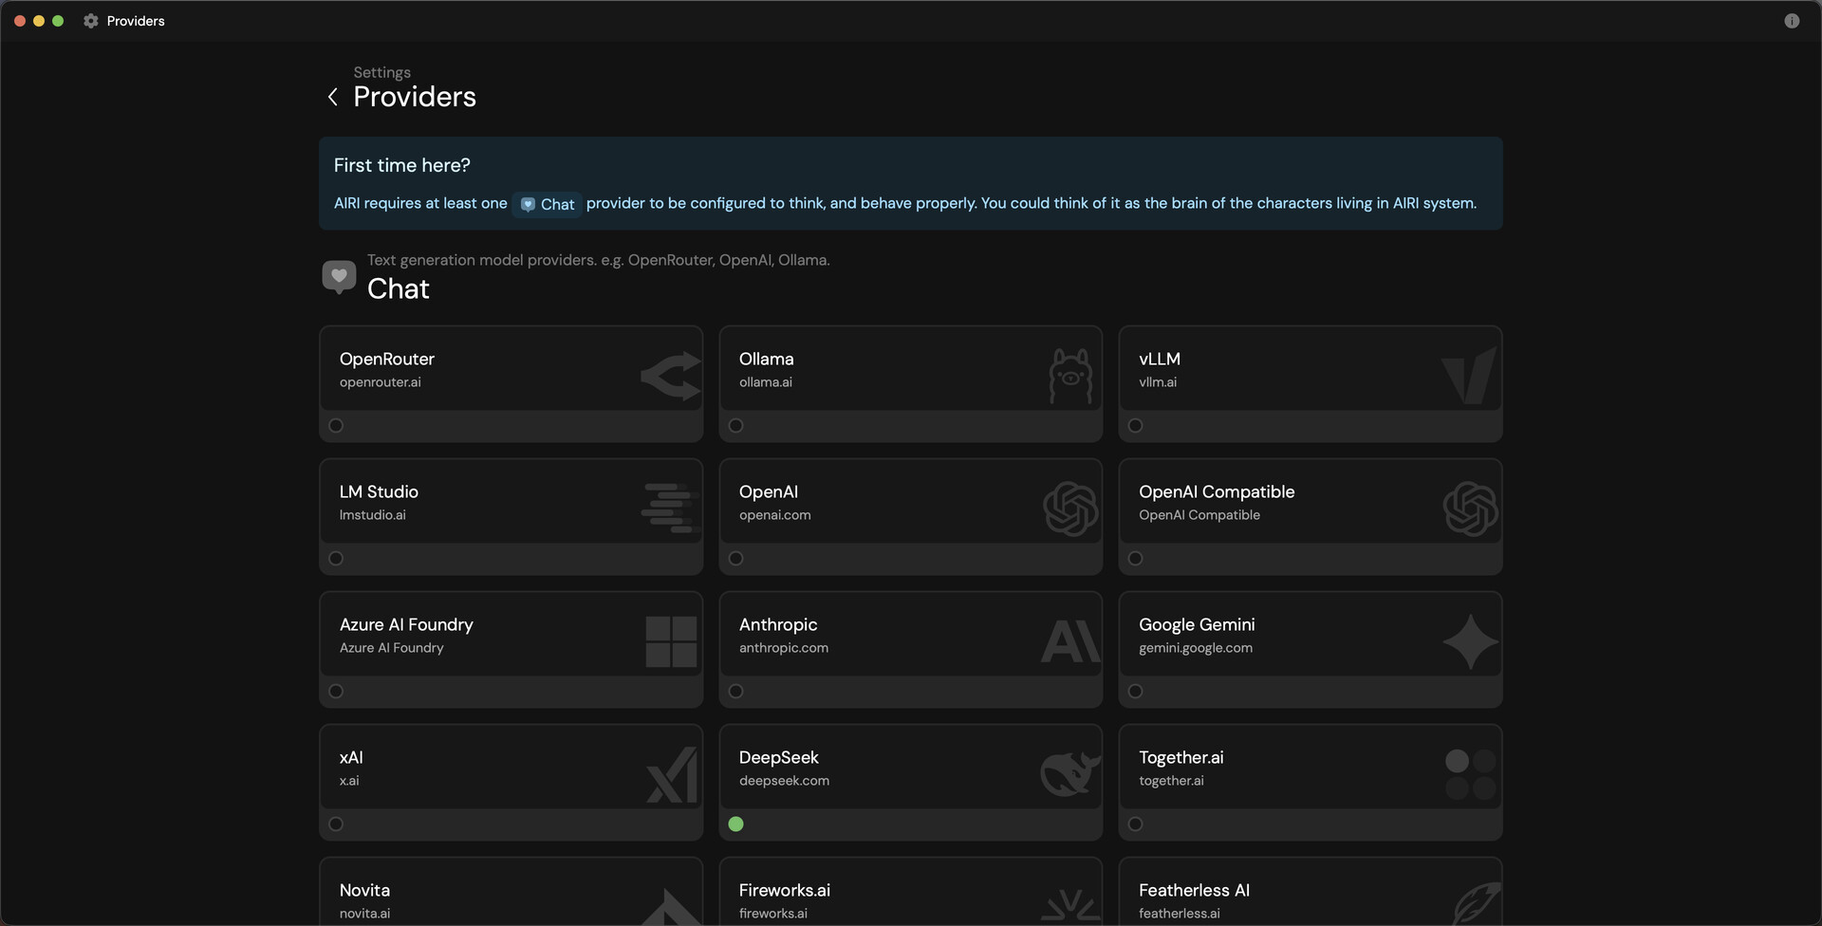The image size is (1822, 926).
Task: Open the DeepSeek provider card
Action: pyautogui.click(x=911, y=783)
